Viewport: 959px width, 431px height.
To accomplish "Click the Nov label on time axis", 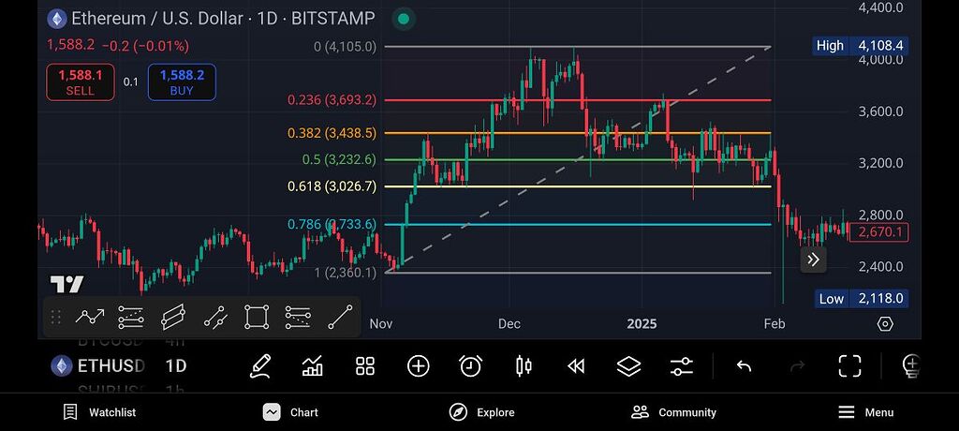I will pyautogui.click(x=381, y=323).
